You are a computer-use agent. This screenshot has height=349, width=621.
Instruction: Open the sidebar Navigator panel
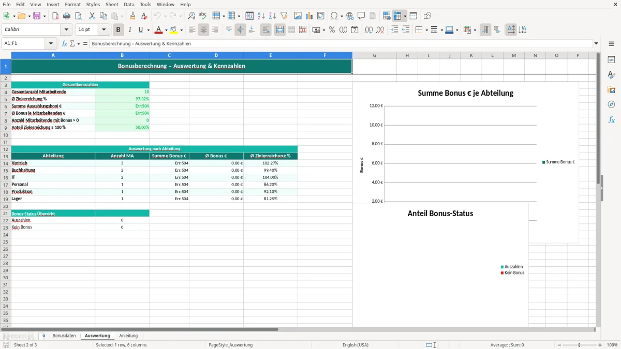pyautogui.click(x=611, y=104)
